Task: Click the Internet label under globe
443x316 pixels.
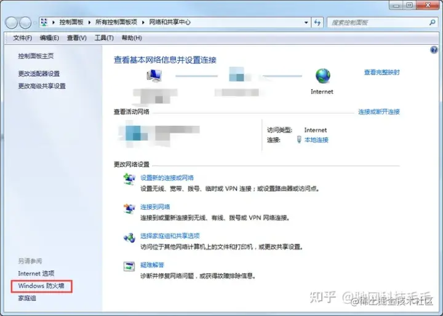Action: click(x=322, y=92)
